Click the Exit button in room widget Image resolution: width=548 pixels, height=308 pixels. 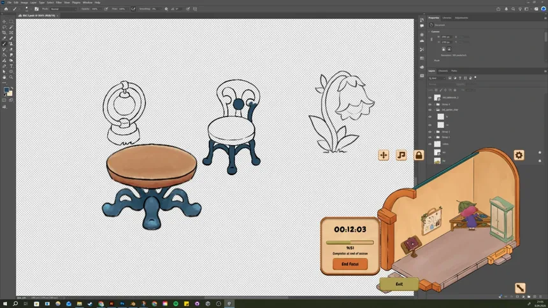[x=399, y=284]
